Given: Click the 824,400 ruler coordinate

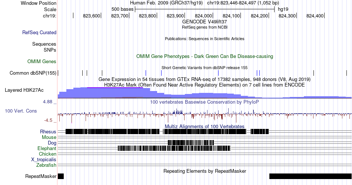Looking at the screenshot, I should (x=315, y=16).
